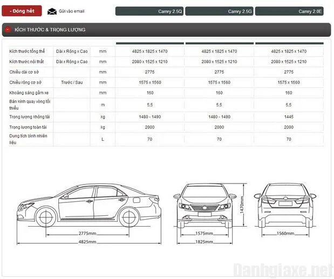Click "Dài x Rộng x Cao" in overall size row
The width and height of the screenshot is (334, 279).
[72, 51]
